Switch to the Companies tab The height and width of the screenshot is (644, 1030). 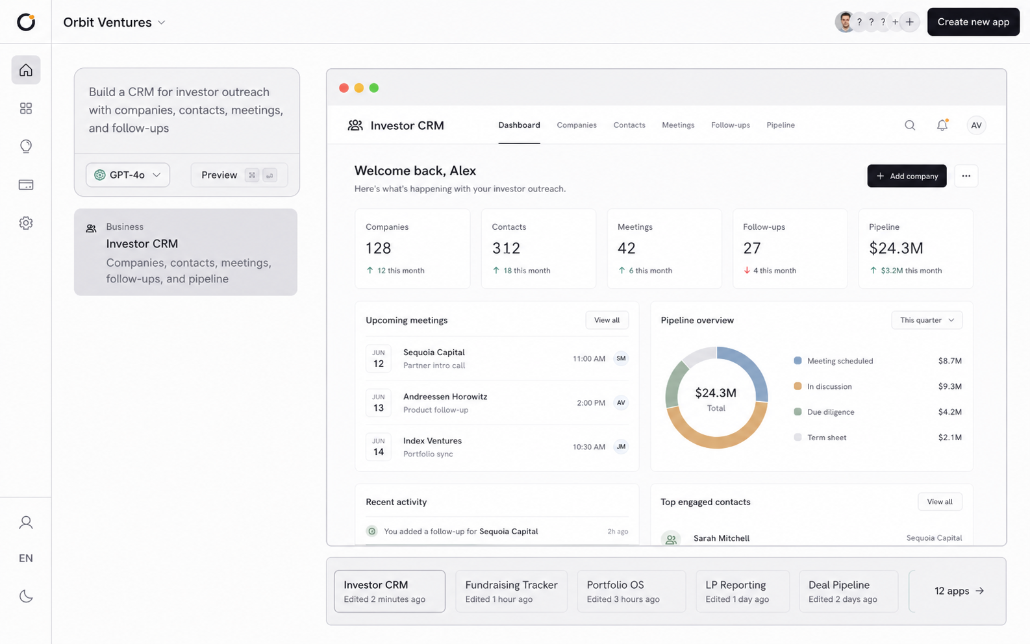coord(577,125)
